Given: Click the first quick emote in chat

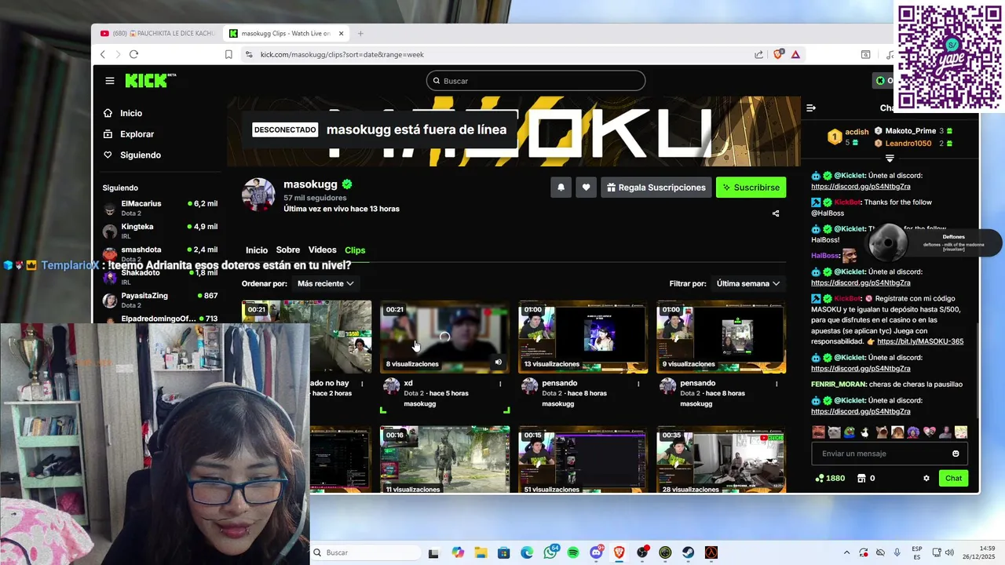Looking at the screenshot, I should point(818,432).
